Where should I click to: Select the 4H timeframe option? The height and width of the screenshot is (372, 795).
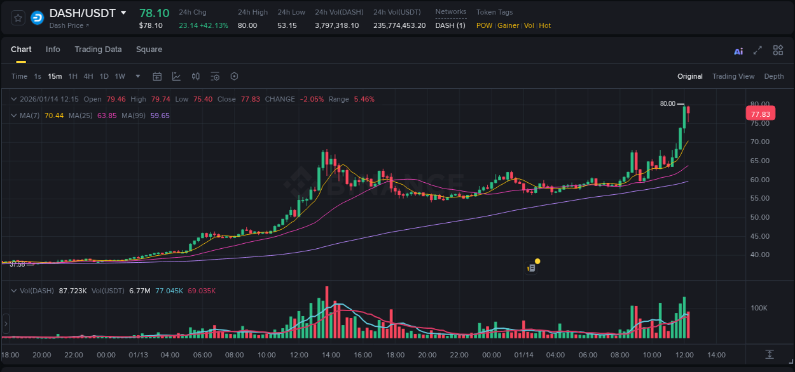[88, 76]
